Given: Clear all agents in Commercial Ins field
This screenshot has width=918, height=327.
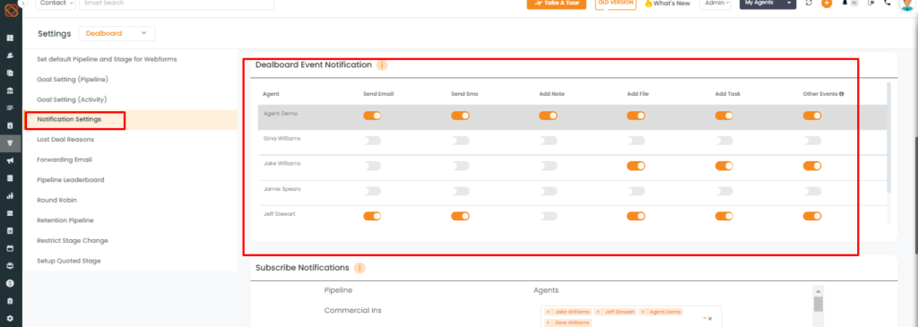Looking at the screenshot, I should coord(710,319).
